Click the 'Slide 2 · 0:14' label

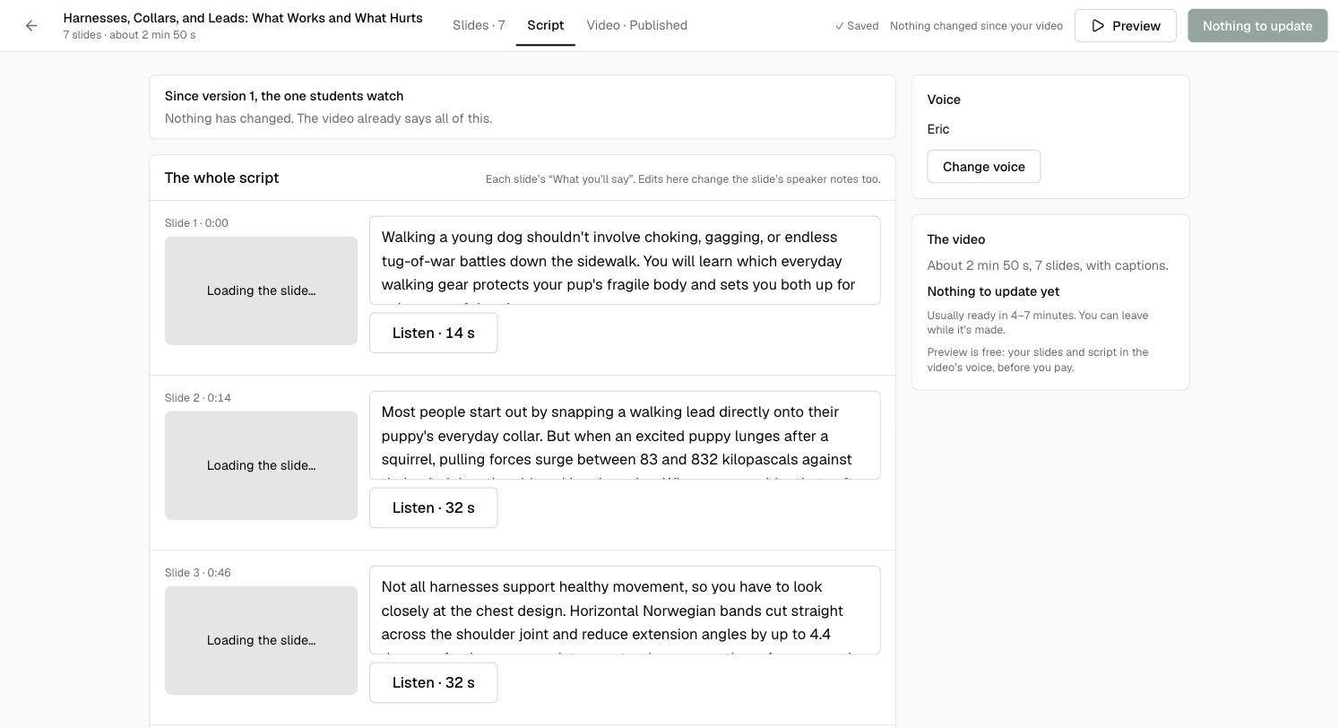pos(198,398)
